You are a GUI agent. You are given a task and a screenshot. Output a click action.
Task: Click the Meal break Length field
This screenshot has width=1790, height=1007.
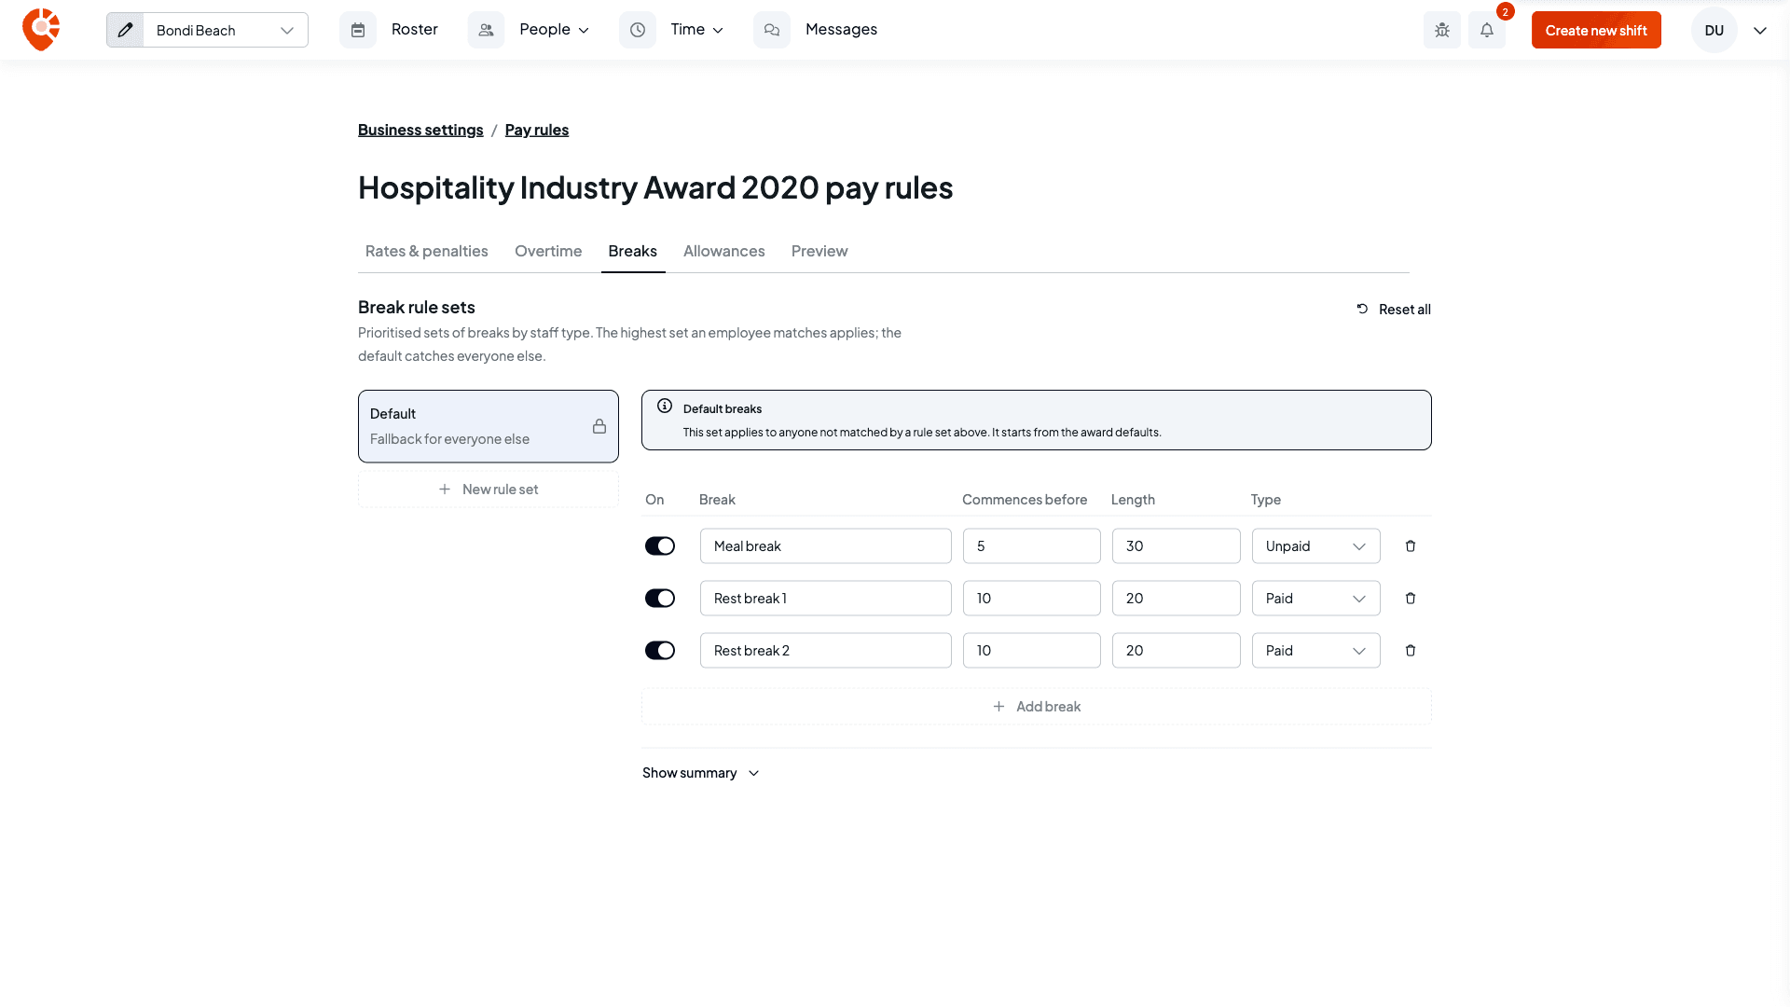coord(1176,546)
